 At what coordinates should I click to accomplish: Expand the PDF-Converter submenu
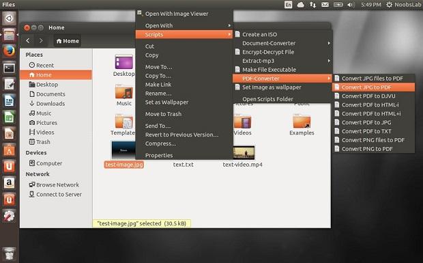tap(282, 79)
